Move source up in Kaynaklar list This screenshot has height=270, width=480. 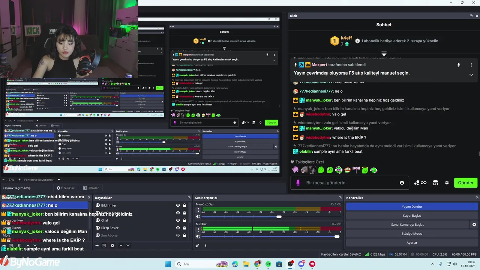121,246
